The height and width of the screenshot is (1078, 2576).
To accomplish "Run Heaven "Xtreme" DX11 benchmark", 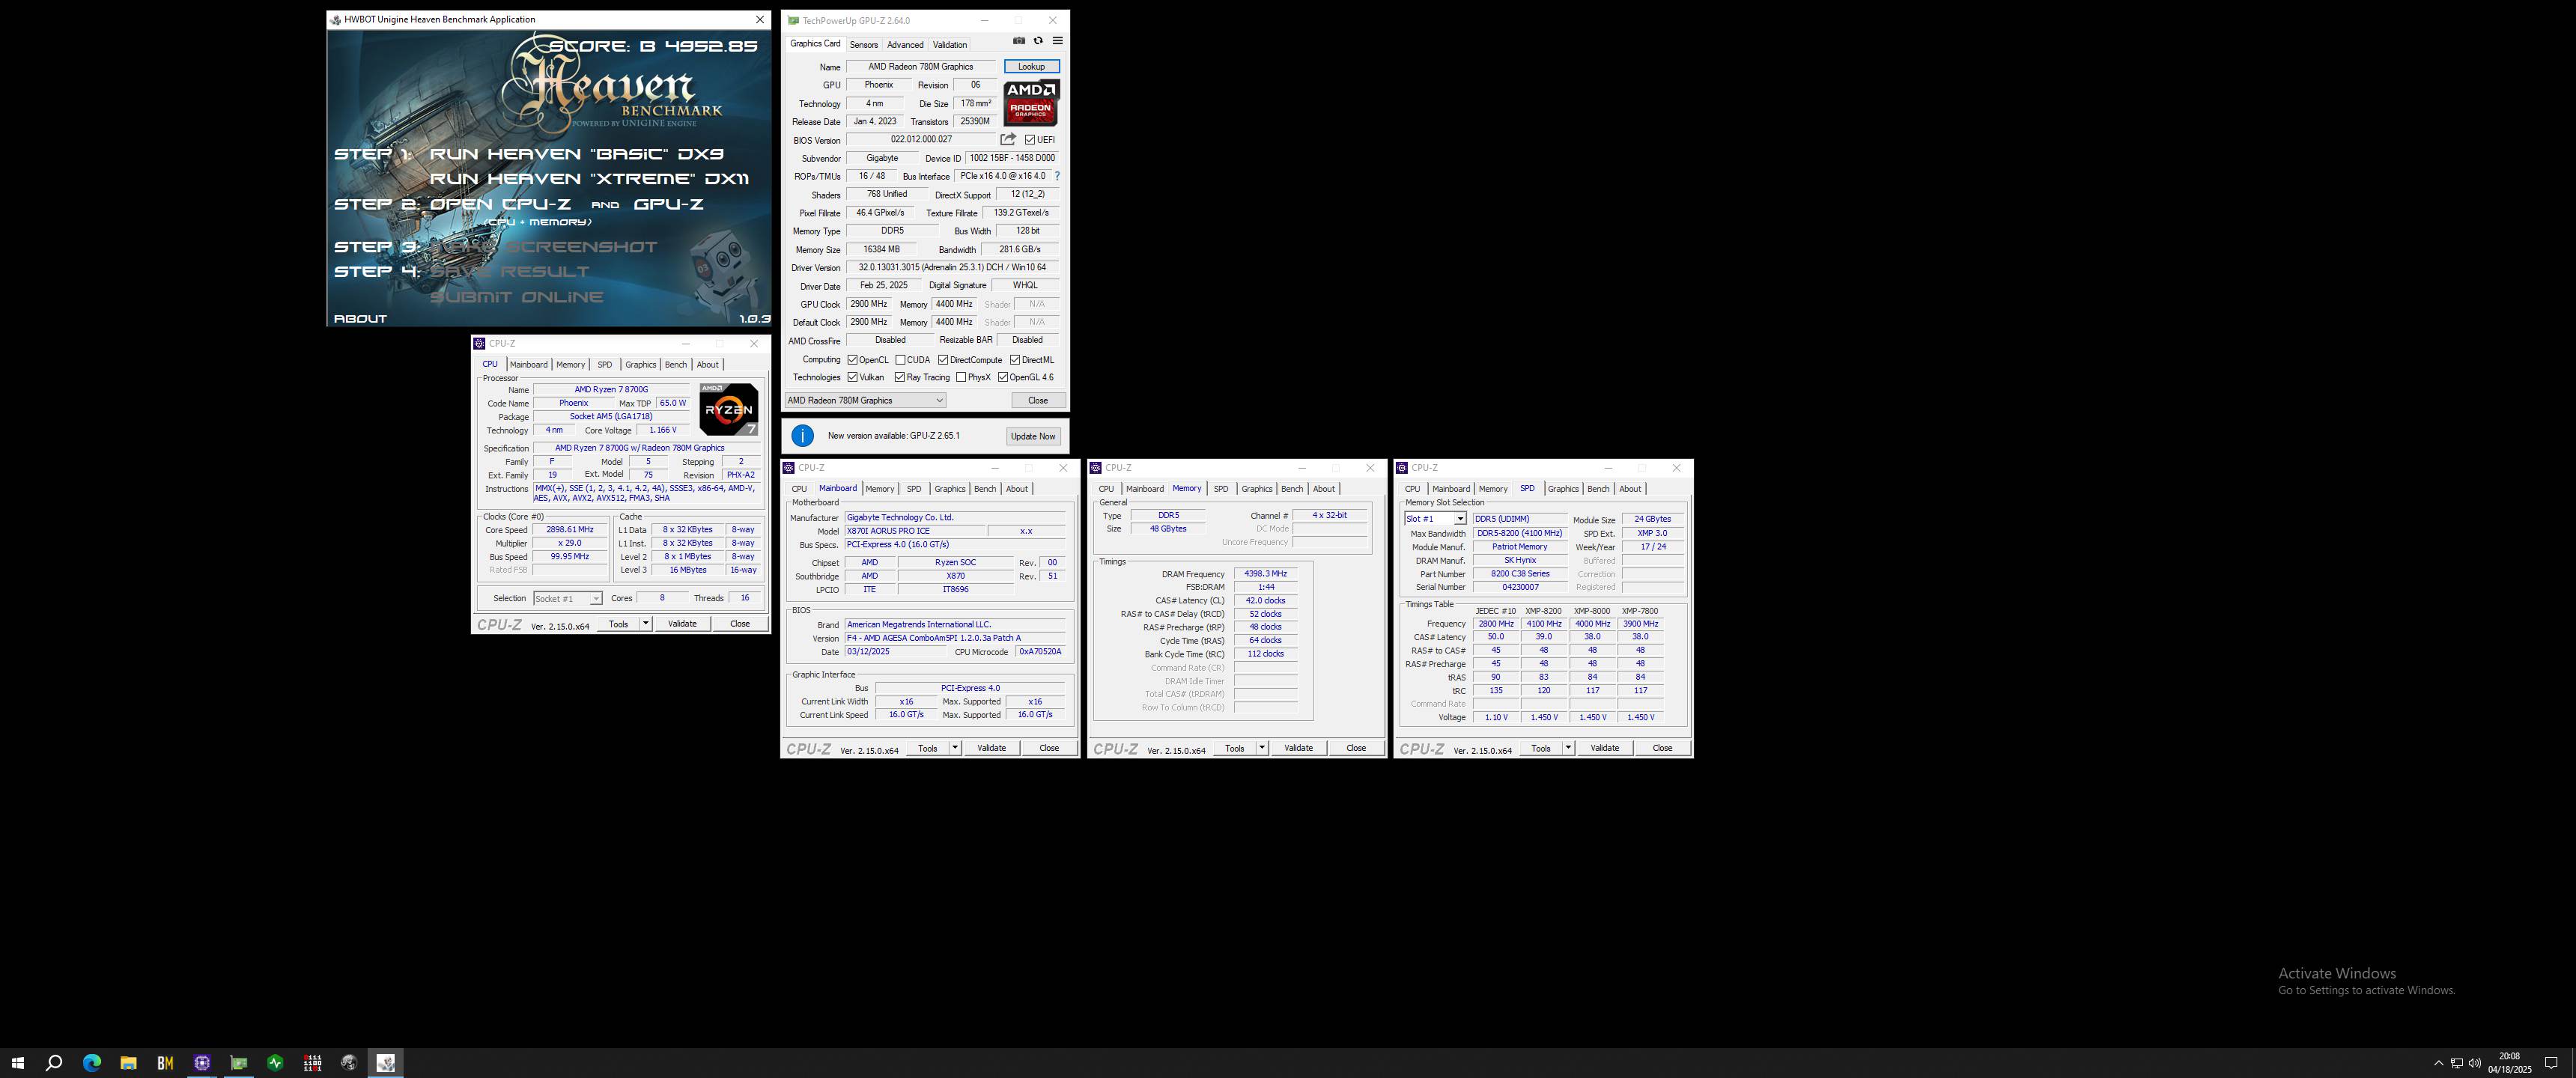I will click(589, 179).
